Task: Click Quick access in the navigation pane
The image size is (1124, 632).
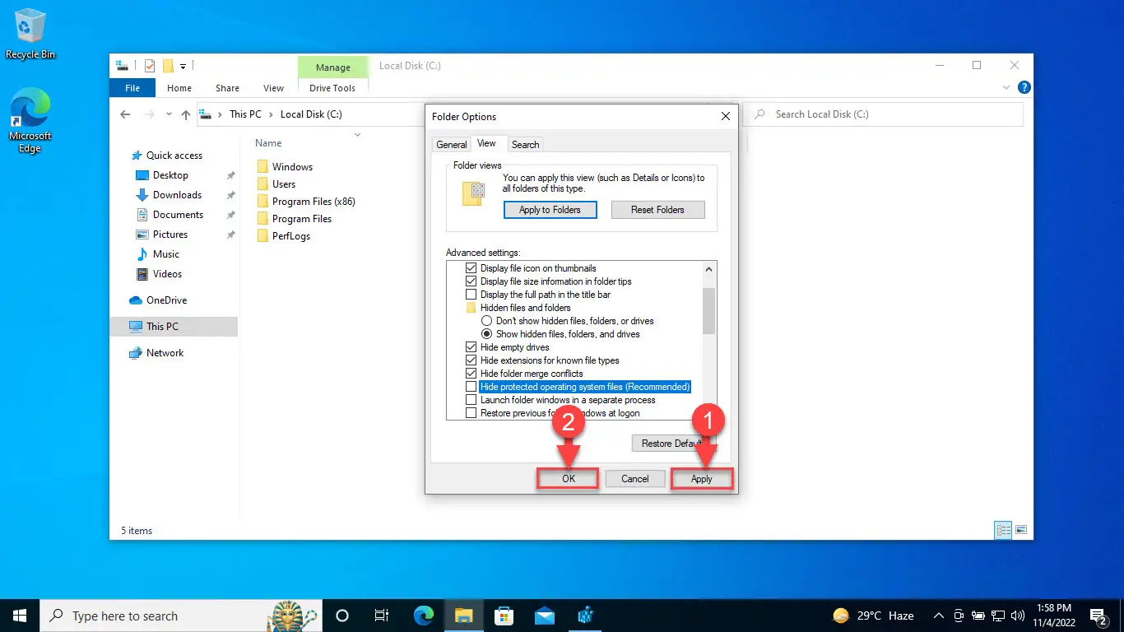Action: click(174, 156)
